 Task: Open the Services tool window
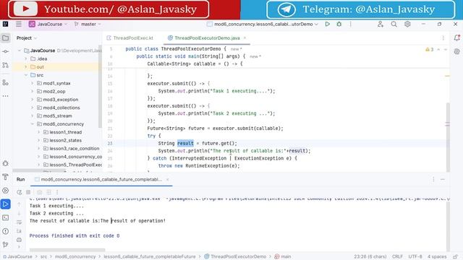5,191
